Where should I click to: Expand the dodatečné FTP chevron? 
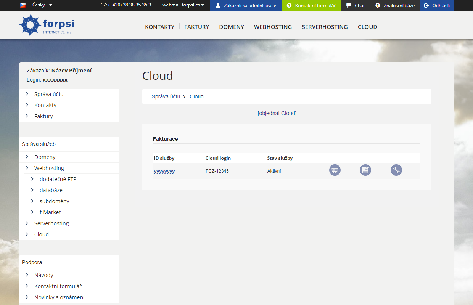(32, 179)
